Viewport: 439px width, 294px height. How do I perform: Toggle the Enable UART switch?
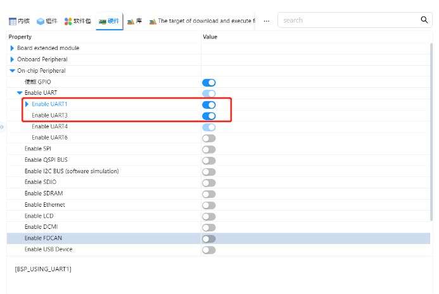click(209, 94)
